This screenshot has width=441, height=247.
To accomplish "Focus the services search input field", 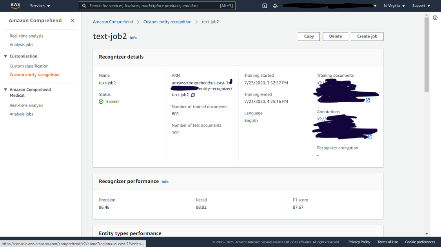I will click(x=157, y=5).
